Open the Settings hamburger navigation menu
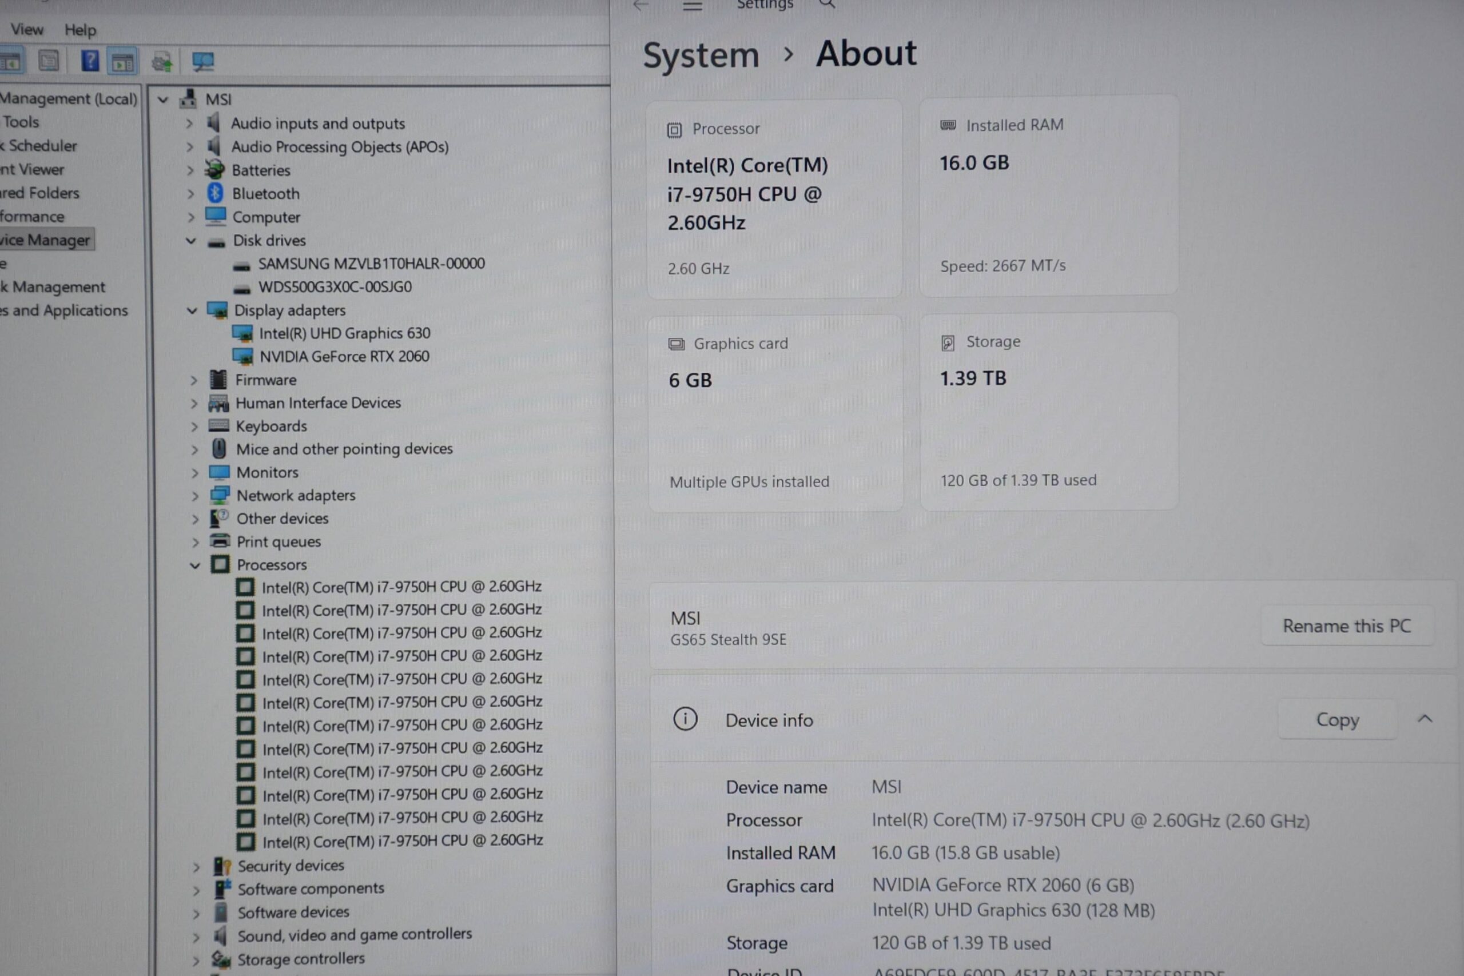 click(692, 6)
